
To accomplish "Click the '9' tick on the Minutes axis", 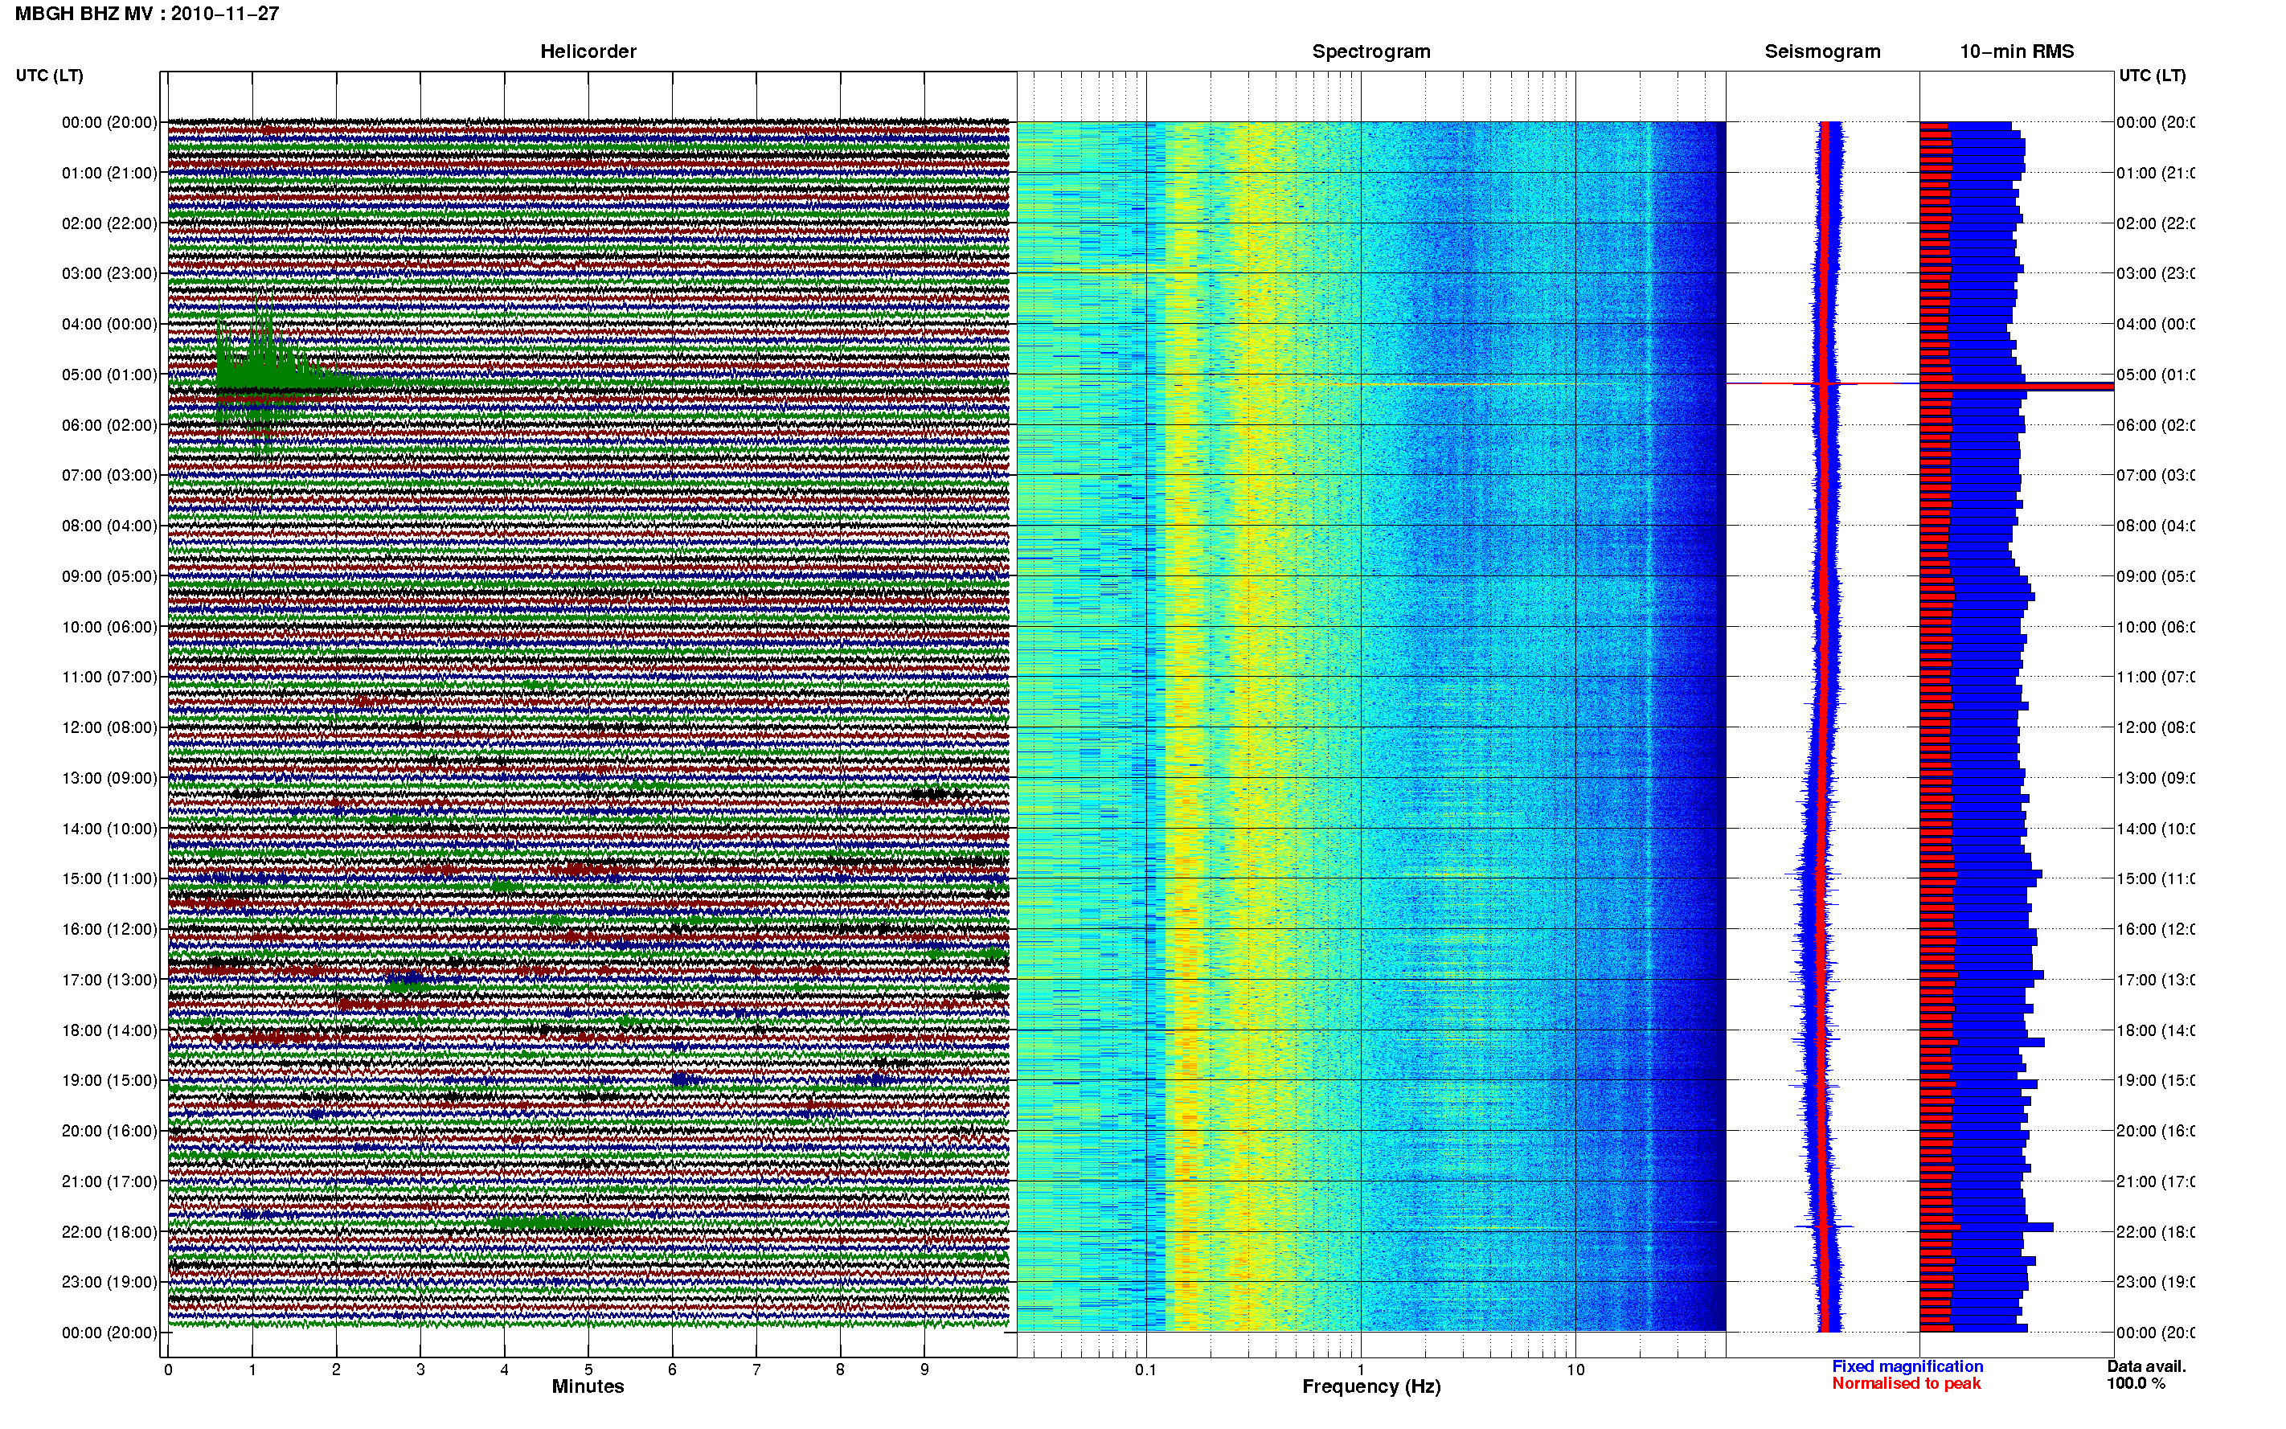I will (x=925, y=1370).
